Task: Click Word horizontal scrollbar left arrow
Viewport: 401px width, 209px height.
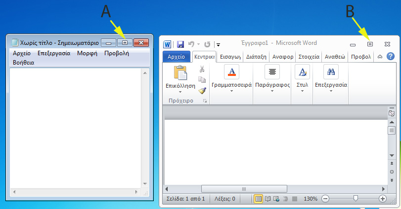Action: coord(167,189)
